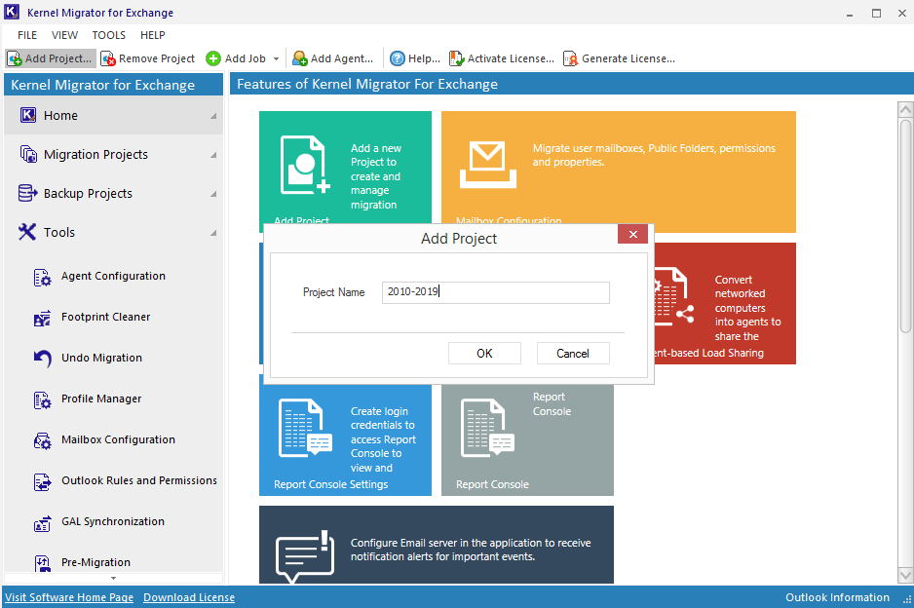Click the Migration Projects sidebar icon
The width and height of the screenshot is (914, 608).
click(x=28, y=154)
